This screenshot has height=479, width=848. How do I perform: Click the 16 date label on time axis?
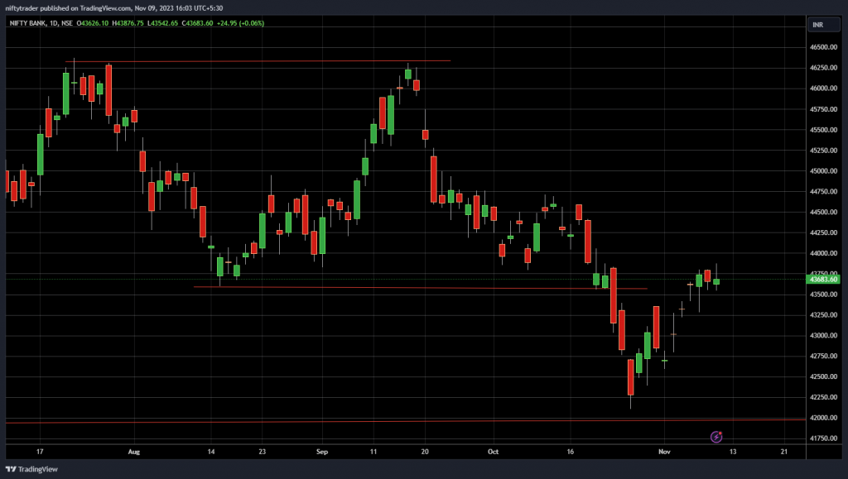pyautogui.click(x=571, y=452)
